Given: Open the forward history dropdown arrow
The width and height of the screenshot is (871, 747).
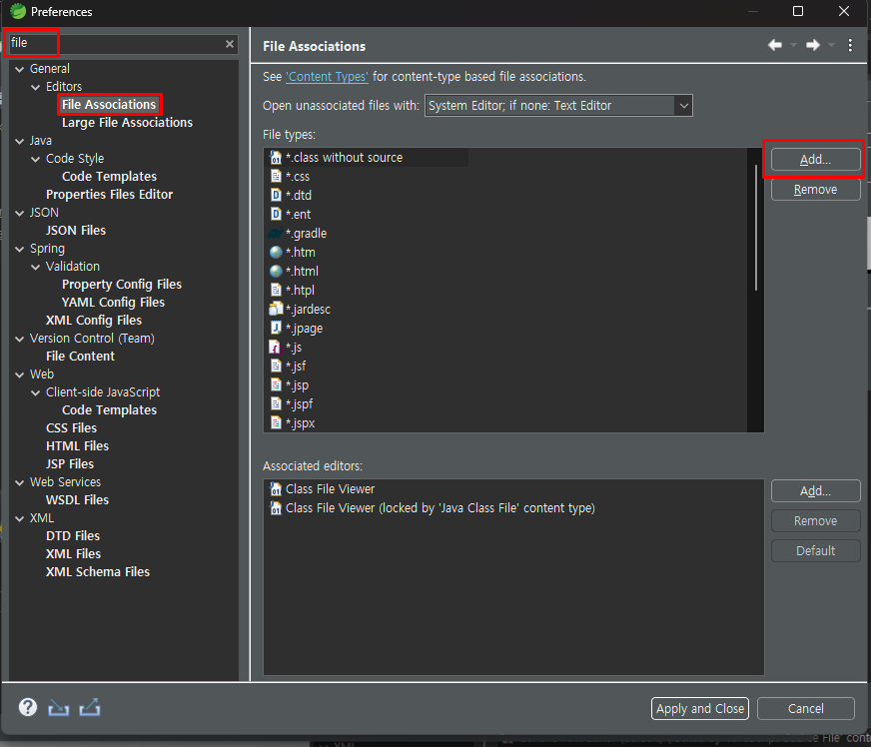Looking at the screenshot, I should 832,45.
